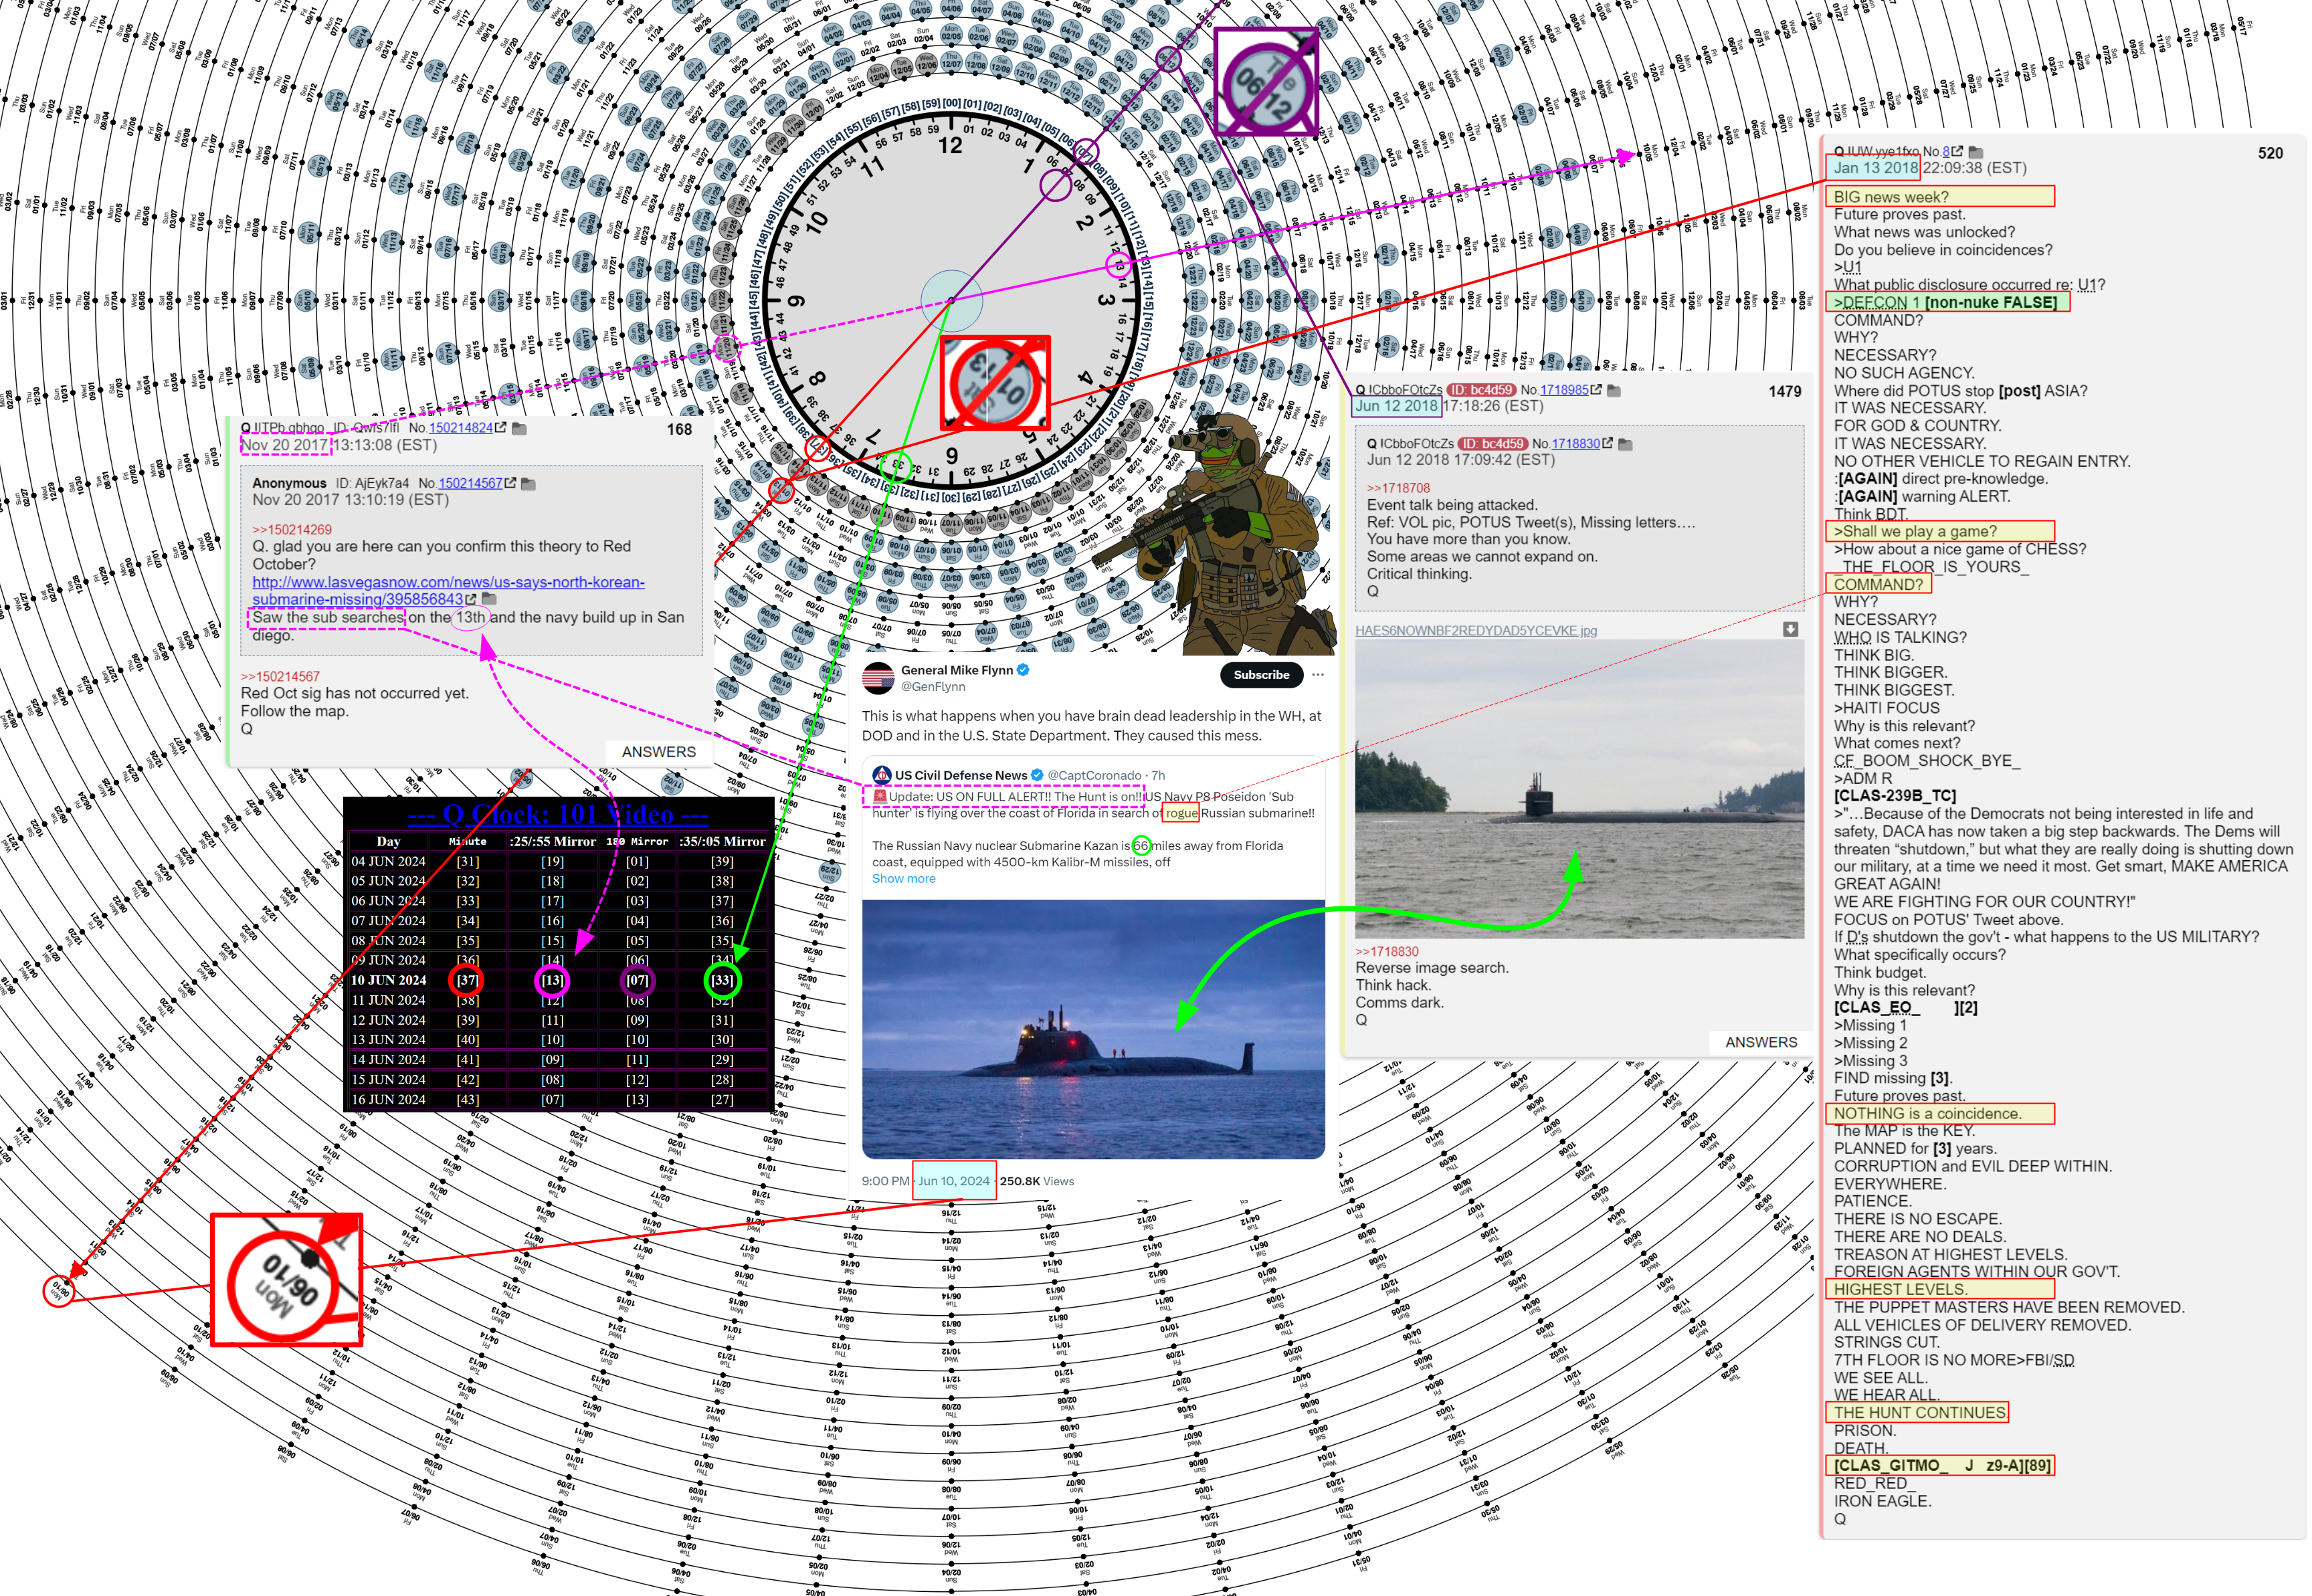Screen dimensions: 2312x1596
Task: Open external-link icon beside No.1718830
Action: pos(1607,443)
